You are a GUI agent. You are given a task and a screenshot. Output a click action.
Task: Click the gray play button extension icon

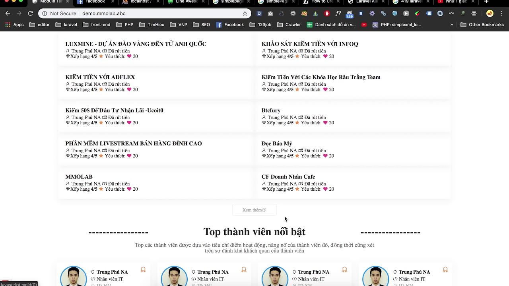(406, 14)
